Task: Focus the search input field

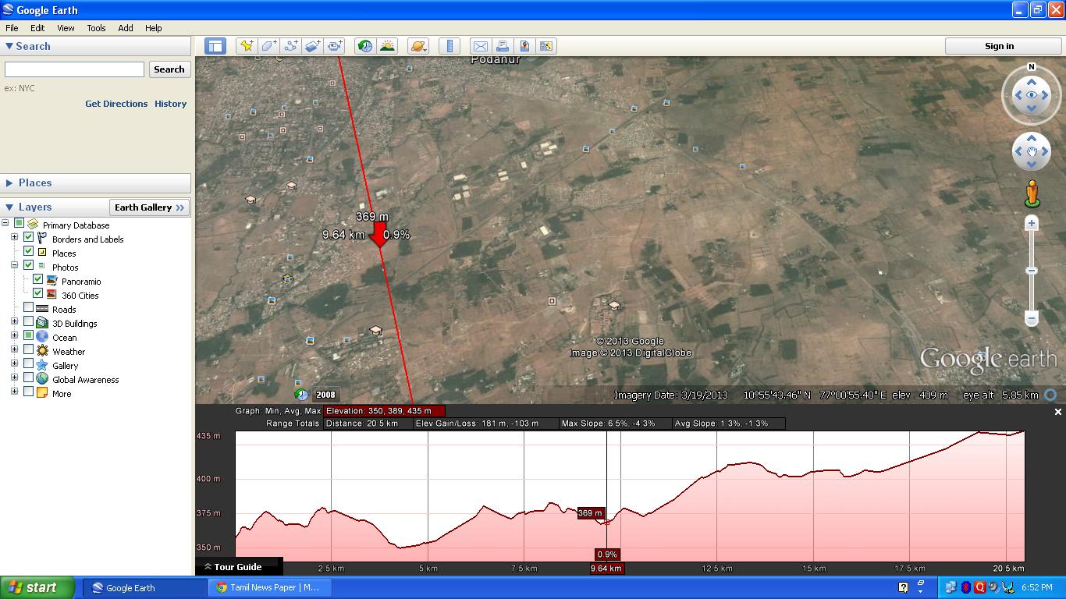Action: 74,69
